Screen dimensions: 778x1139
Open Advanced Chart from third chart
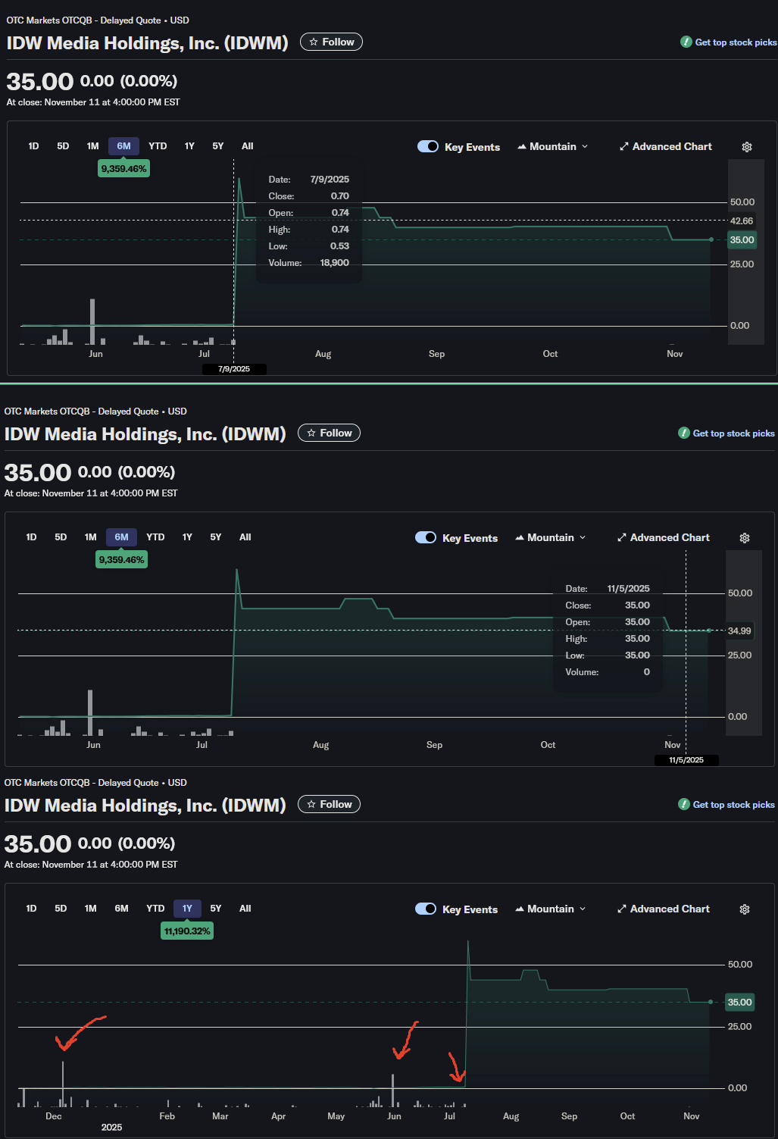(x=663, y=909)
